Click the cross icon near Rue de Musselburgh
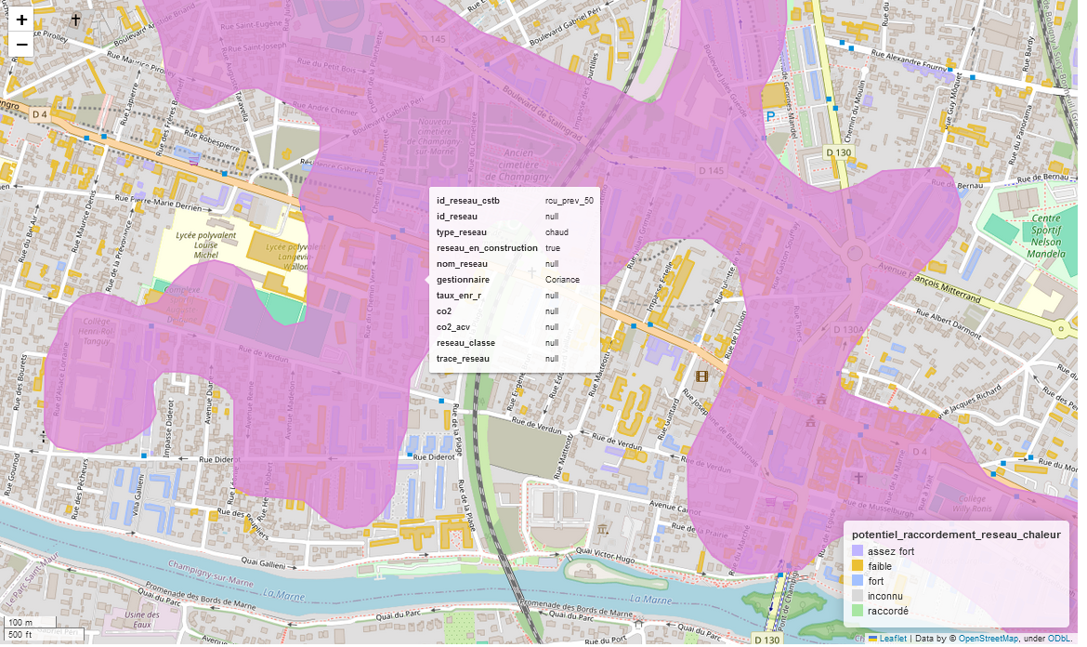 (858, 478)
